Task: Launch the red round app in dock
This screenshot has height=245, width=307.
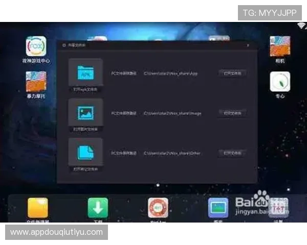Action: pos(158,208)
